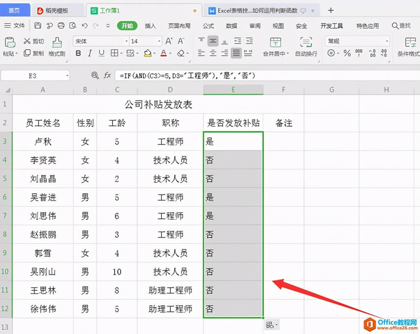
Task: Toggle bold formatting
Action: coord(78,53)
